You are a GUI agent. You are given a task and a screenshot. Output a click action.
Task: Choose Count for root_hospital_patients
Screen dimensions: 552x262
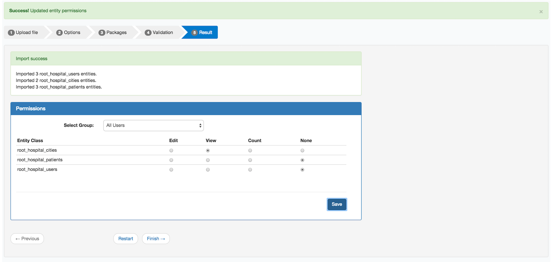(250, 160)
